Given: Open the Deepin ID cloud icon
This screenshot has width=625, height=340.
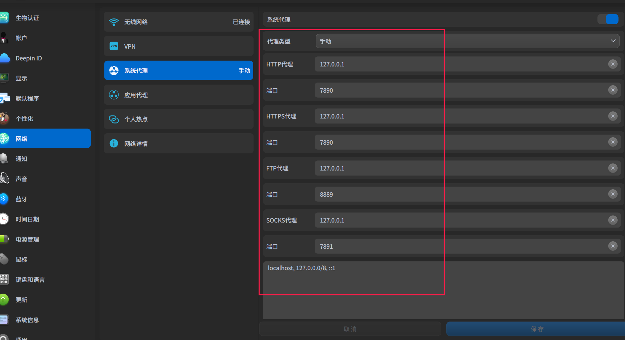Looking at the screenshot, I should click(x=4, y=58).
